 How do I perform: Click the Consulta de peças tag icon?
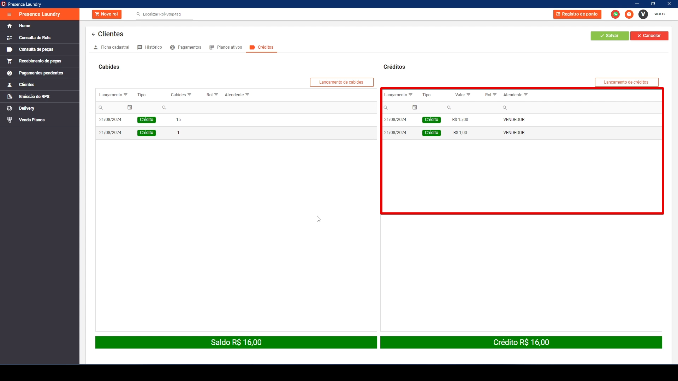click(x=10, y=49)
